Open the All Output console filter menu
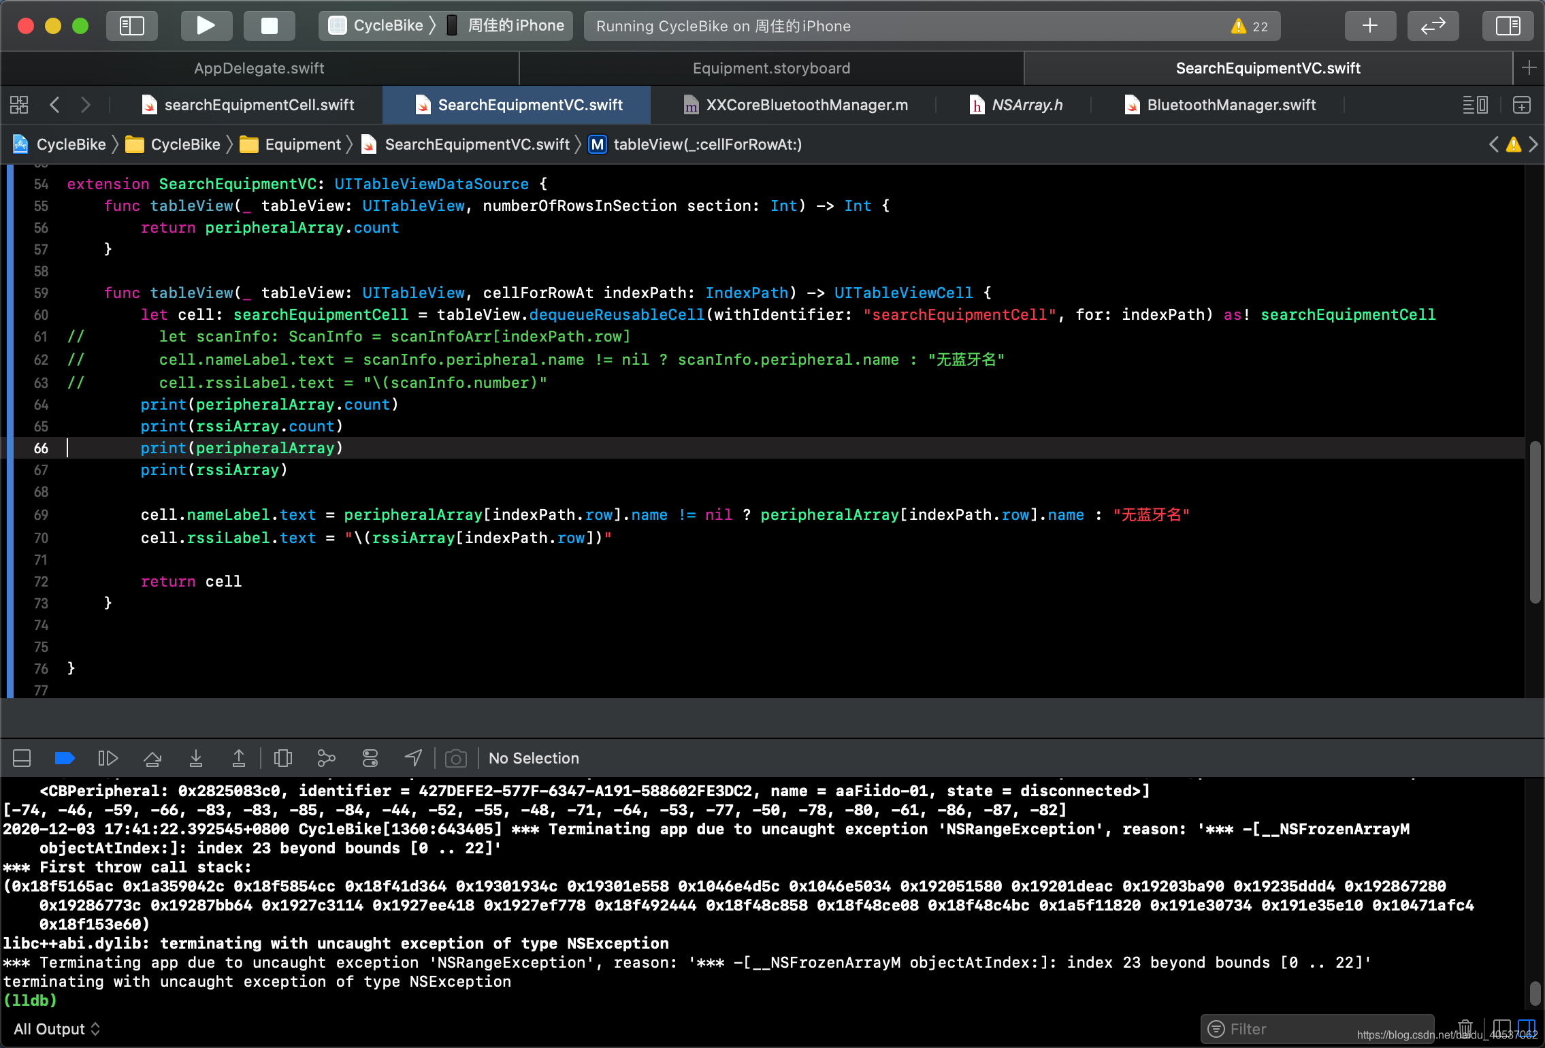This screenshot has width=1545, height=1048. [x=57, y=1029]
